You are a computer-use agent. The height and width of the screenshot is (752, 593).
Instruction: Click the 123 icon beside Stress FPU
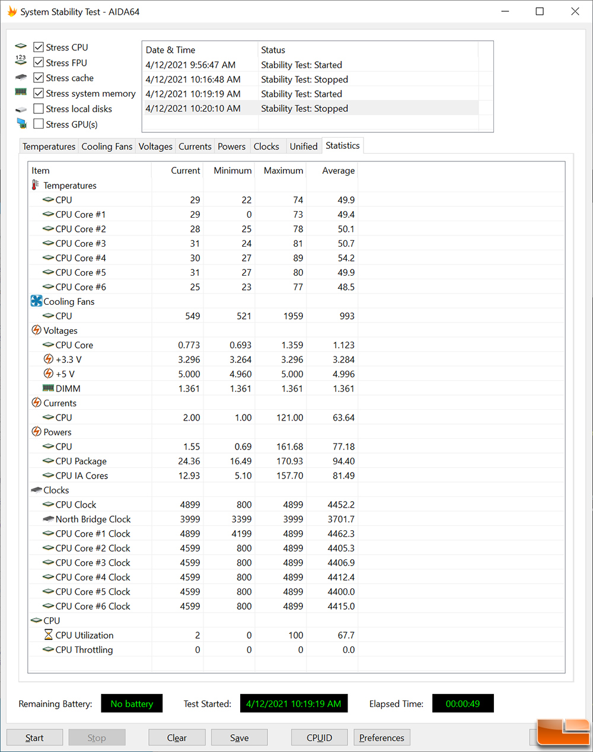pos(21,60)
